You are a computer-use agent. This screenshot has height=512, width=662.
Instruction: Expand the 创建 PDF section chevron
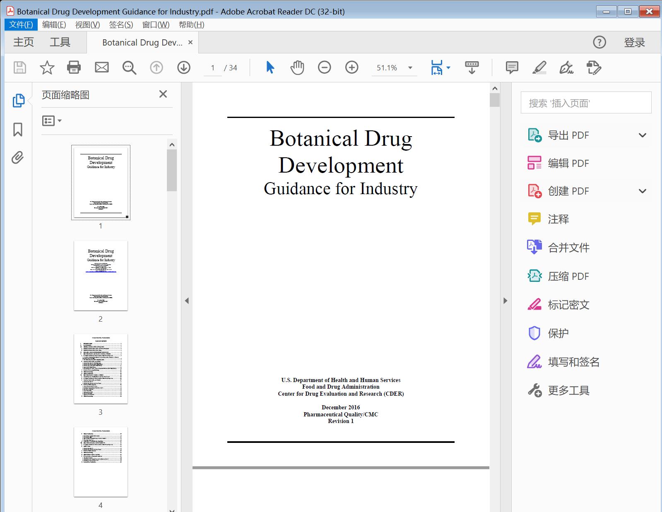click(642, 191)
